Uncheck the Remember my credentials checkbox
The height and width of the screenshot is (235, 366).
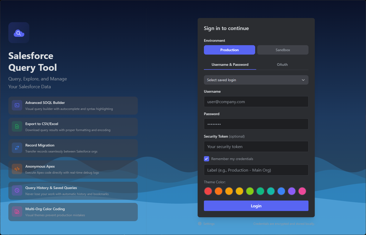tap(207, 159)
